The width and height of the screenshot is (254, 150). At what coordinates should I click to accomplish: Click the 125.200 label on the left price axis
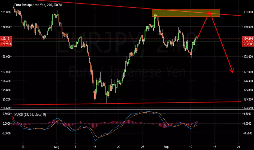[6, 99]
